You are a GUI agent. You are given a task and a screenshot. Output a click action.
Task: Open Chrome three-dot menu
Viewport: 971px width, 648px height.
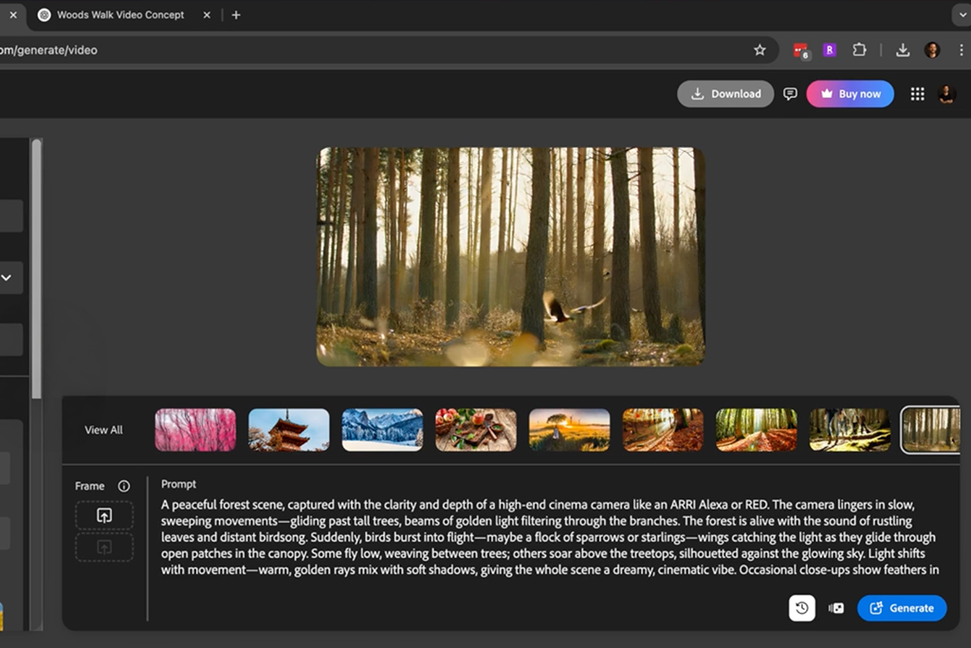(x=961, y=50)
